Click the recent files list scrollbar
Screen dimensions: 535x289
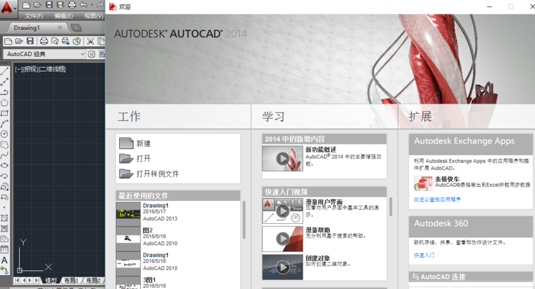[244, 220]
